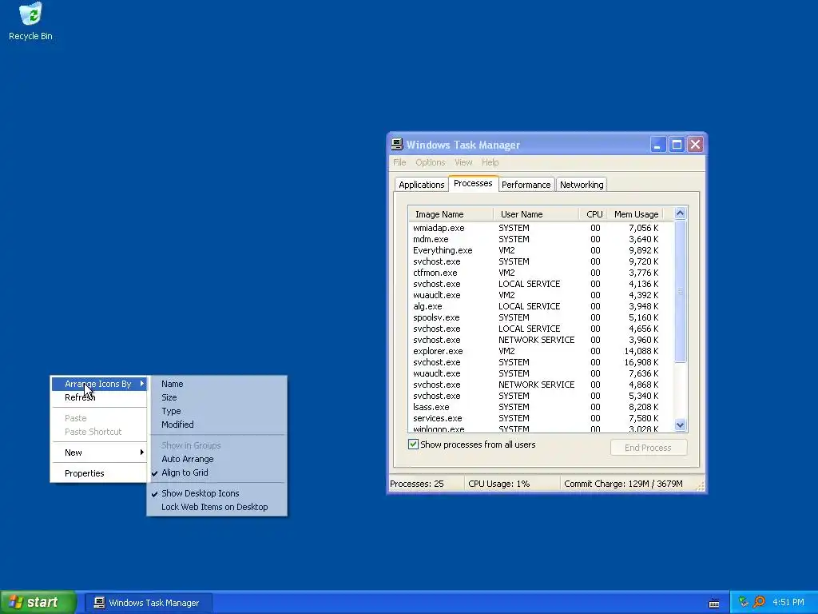Arrange icons by Modified
The height and width of the screenshot is (614, 818).
[216, 425]
